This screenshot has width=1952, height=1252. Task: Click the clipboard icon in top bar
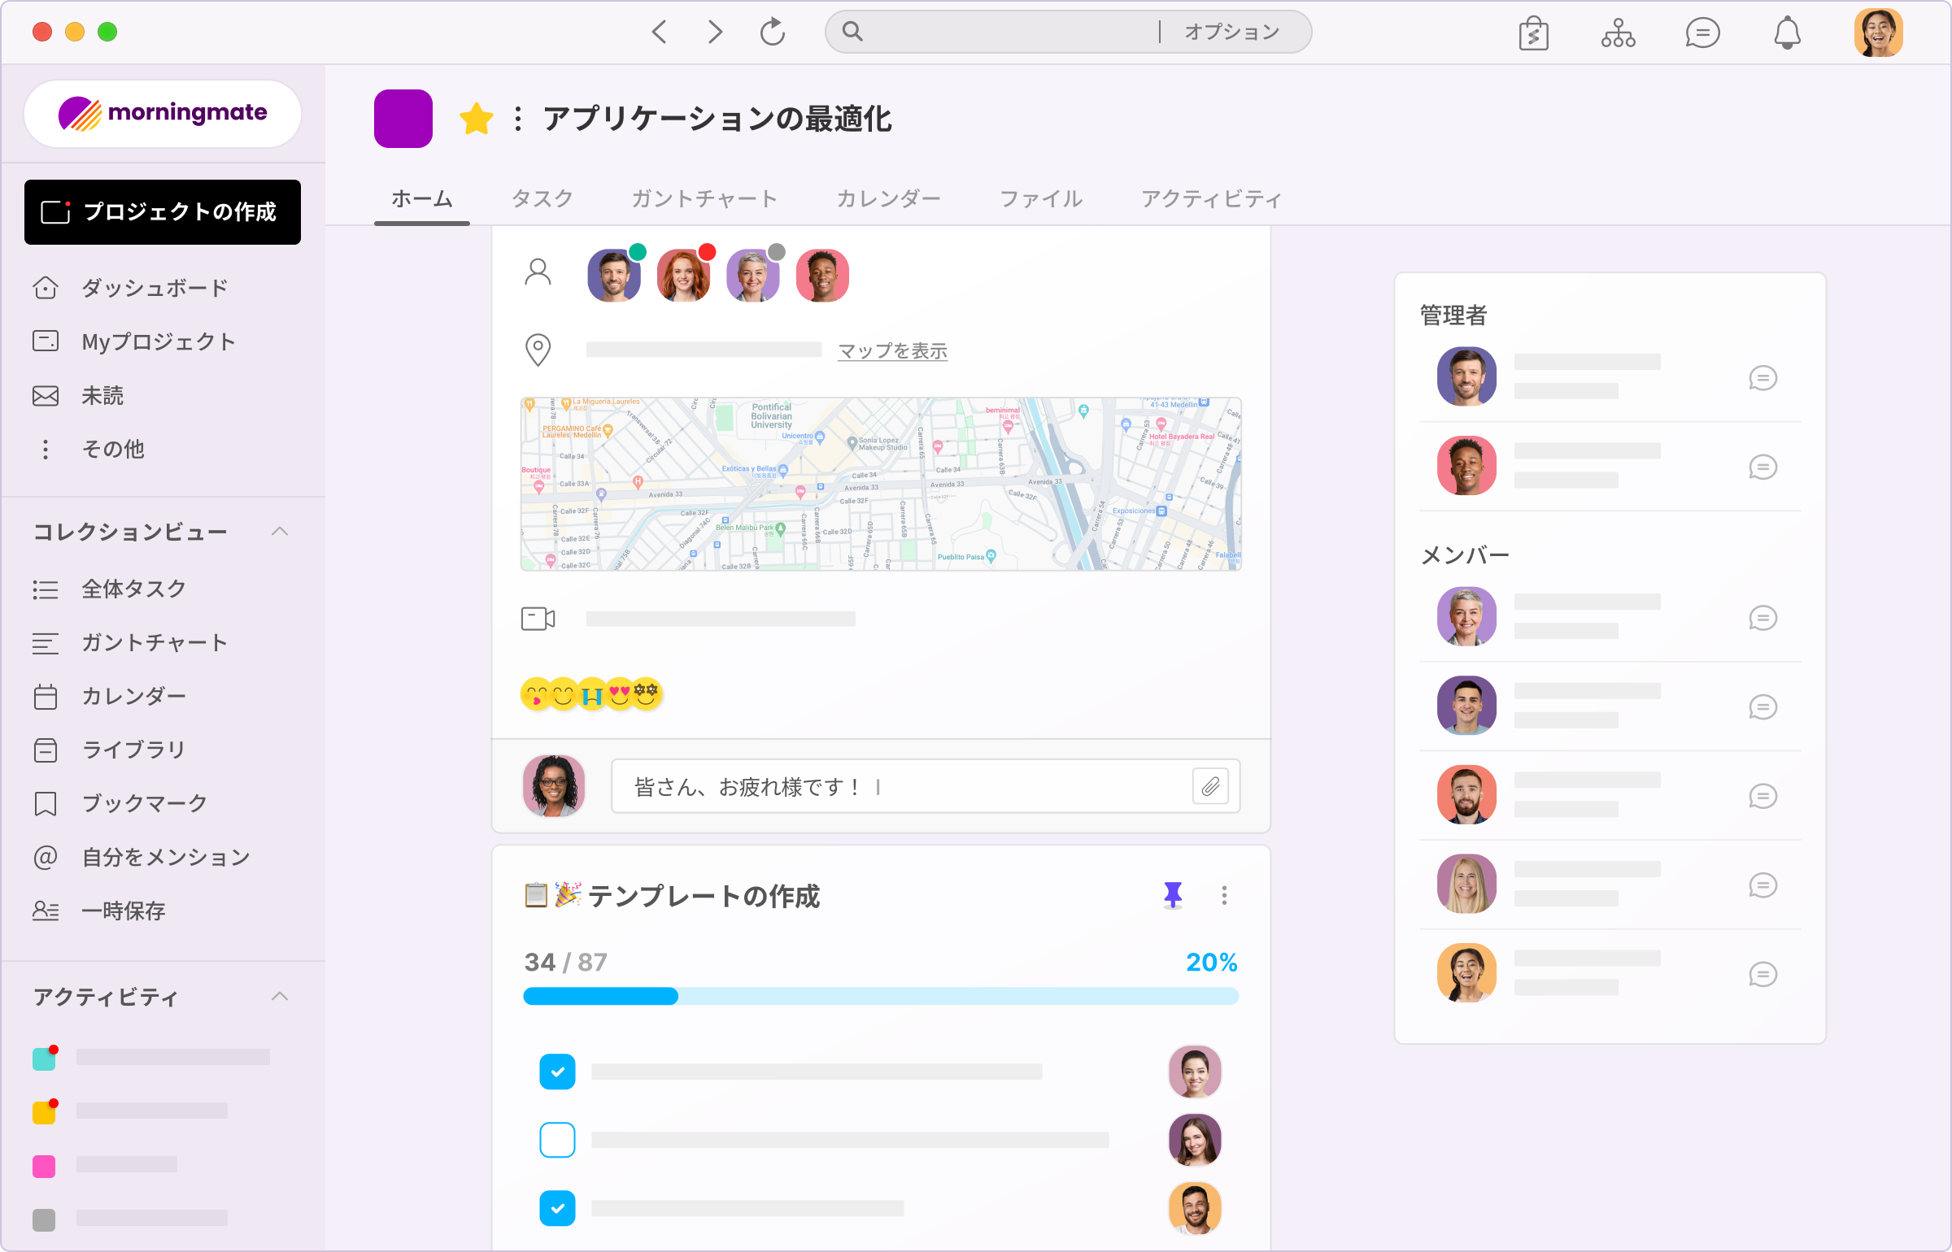(x=1533, y=34)
